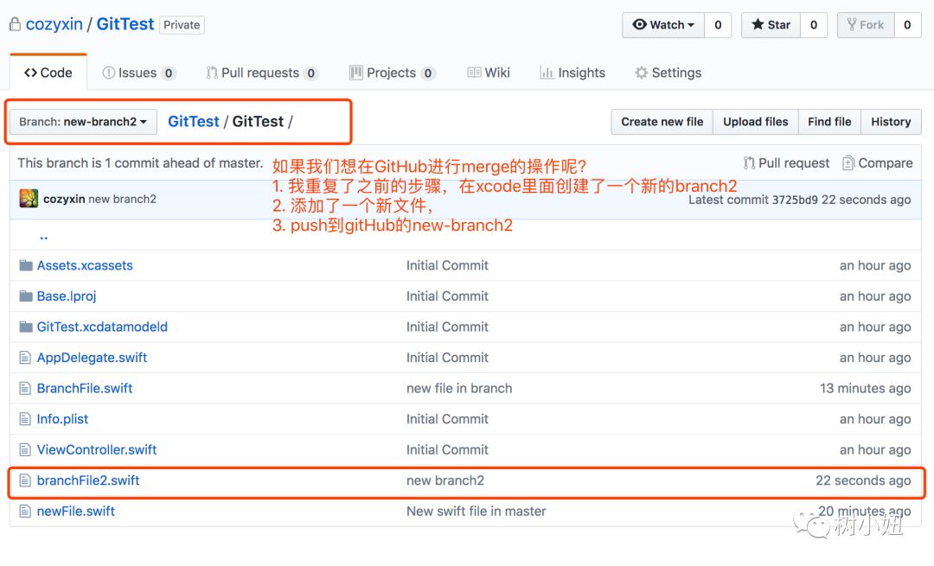Click the file icon beside ViewController.swift
Image resolution: width=934 pixels, height=566 pixels.
click(25, 450)
